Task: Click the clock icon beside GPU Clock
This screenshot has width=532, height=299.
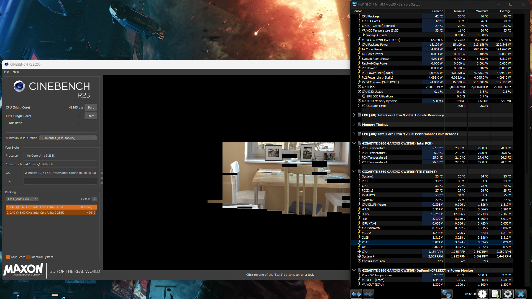Action: pos(359,87)
